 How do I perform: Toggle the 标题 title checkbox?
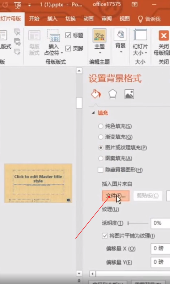(x=68, y=35)
